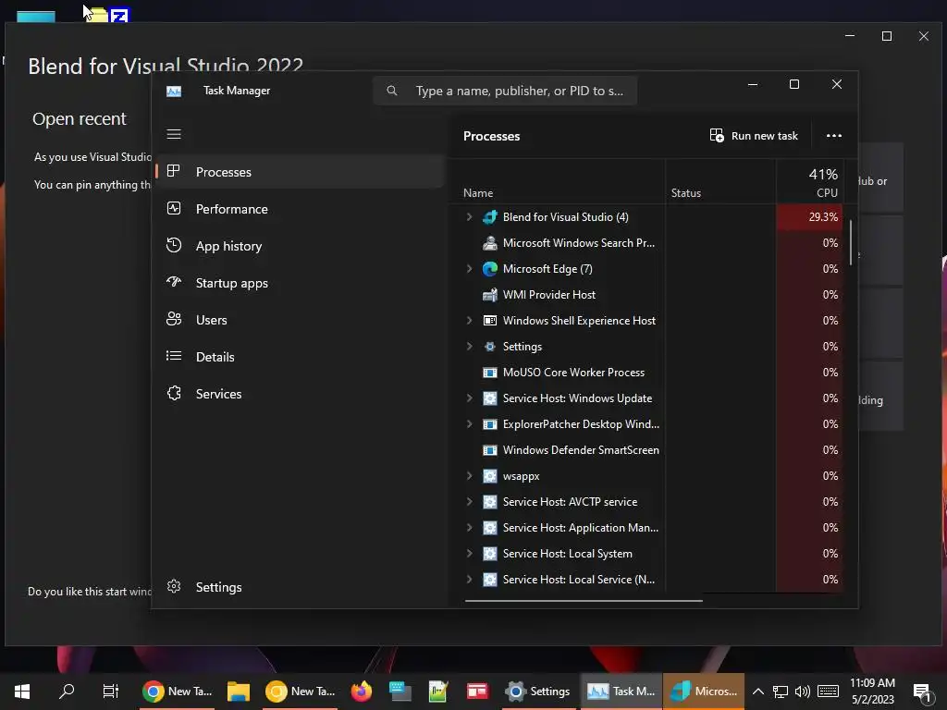Open the Details page
Image resolution: width=947 pixels, height=710 pixels.
point(301,357)
